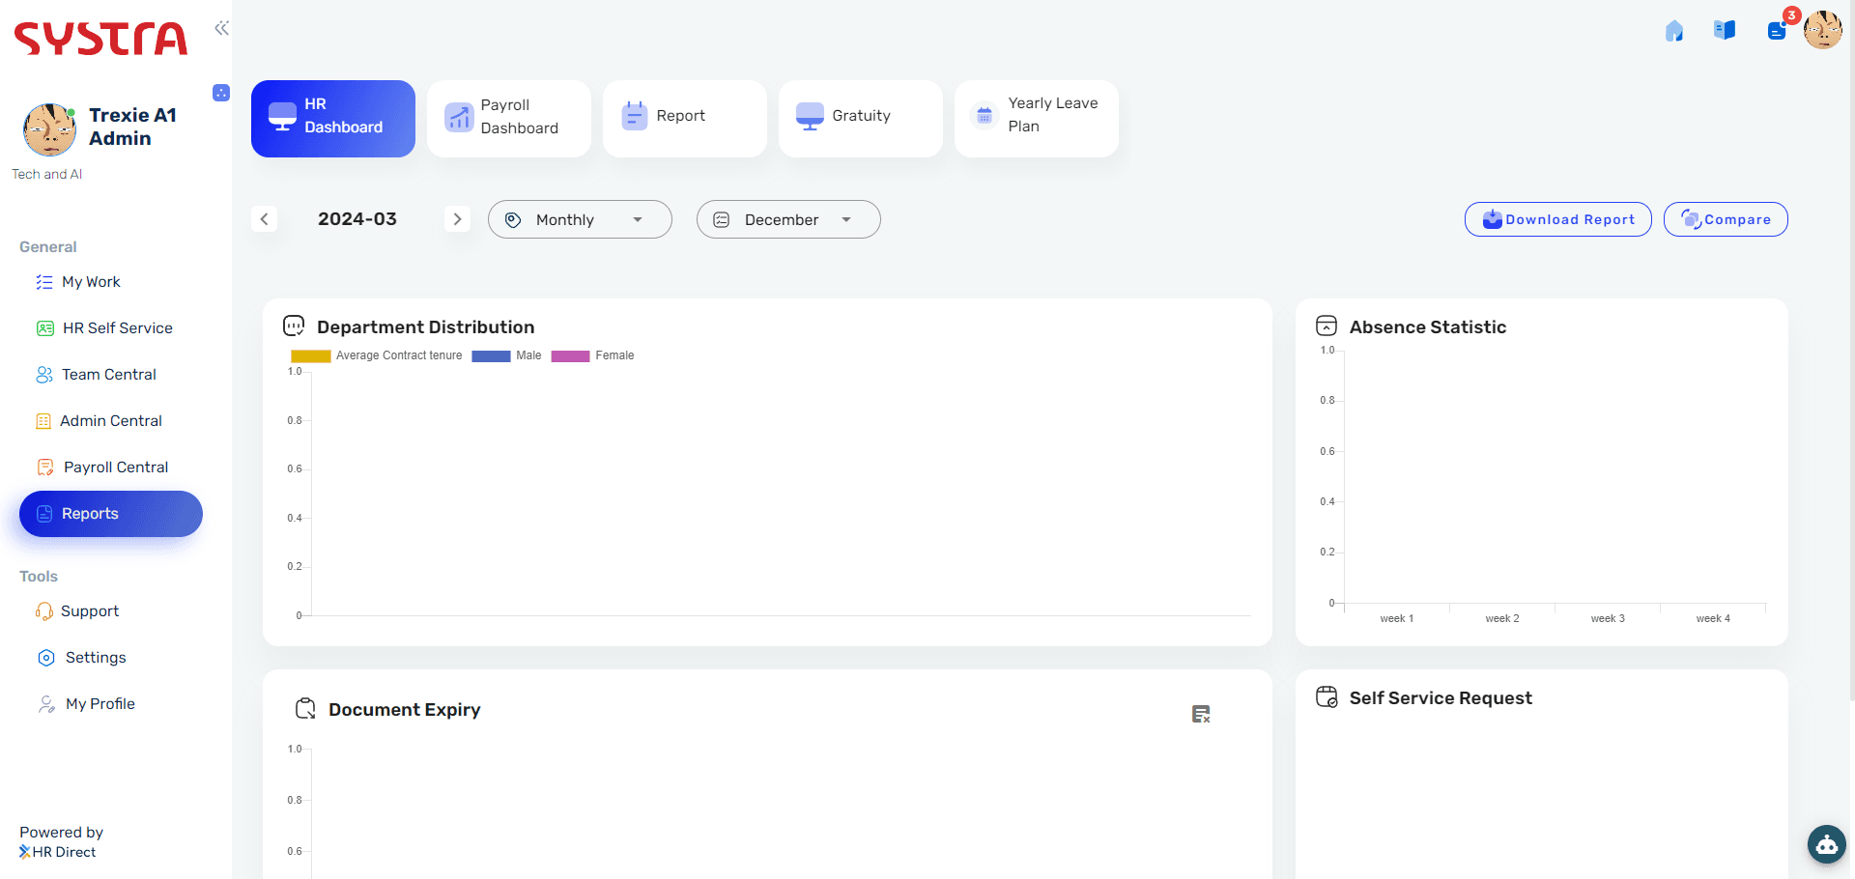Click Trexie A1 Admin profile picture
The height and width of the screenshot is (879, 1855).
click(x=49, y=129)
